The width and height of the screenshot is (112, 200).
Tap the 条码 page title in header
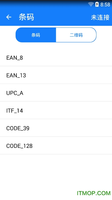click(x=26, y=17)
